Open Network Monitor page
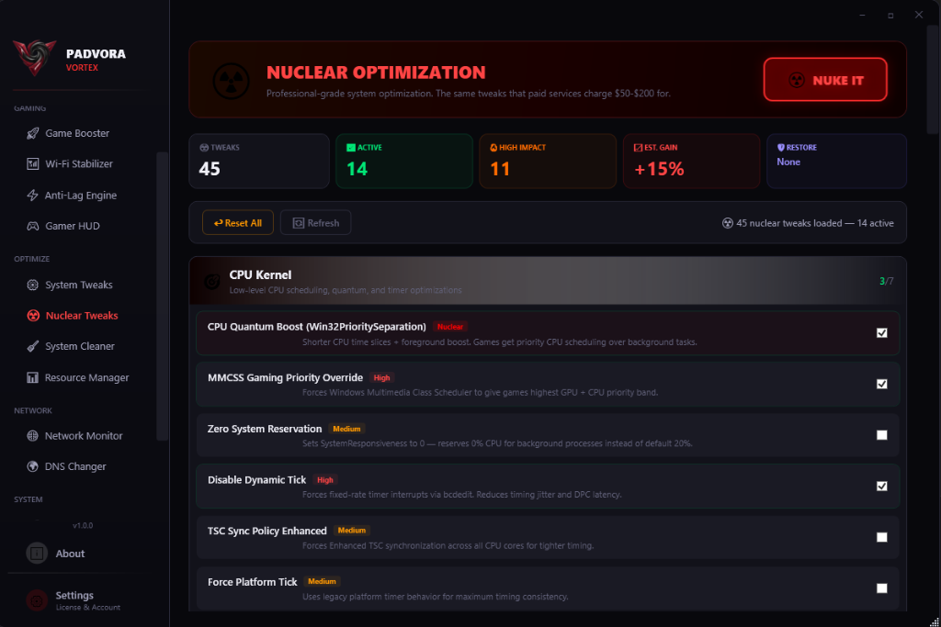Image resolution: width=941 pixels, height=627 pixels. point(83,436)
